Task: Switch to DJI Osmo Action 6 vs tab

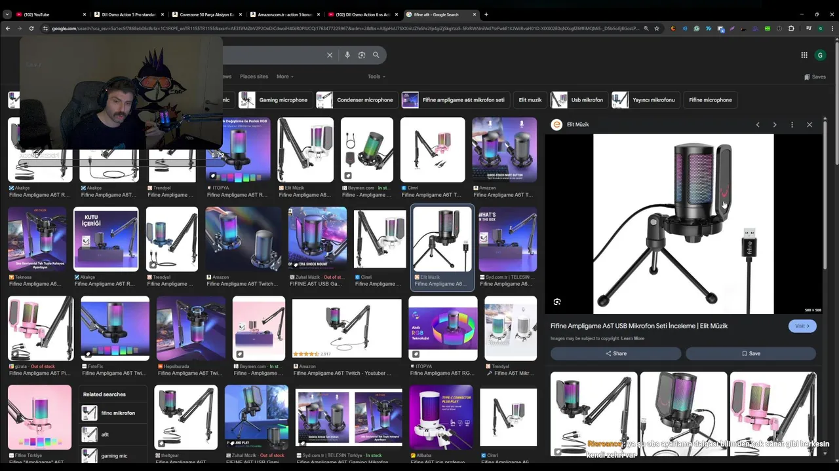Action: pyautogui.click(x=364, y=14)
